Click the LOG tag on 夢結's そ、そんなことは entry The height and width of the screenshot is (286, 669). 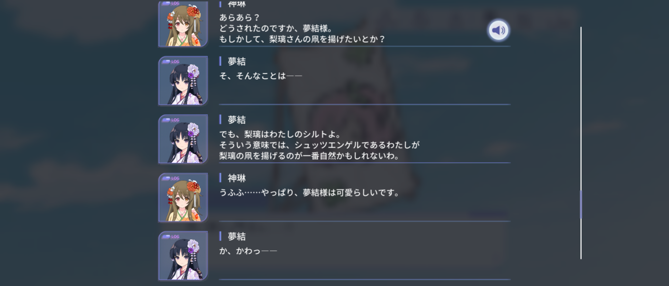pyautogui.click(x=171, y=61)
